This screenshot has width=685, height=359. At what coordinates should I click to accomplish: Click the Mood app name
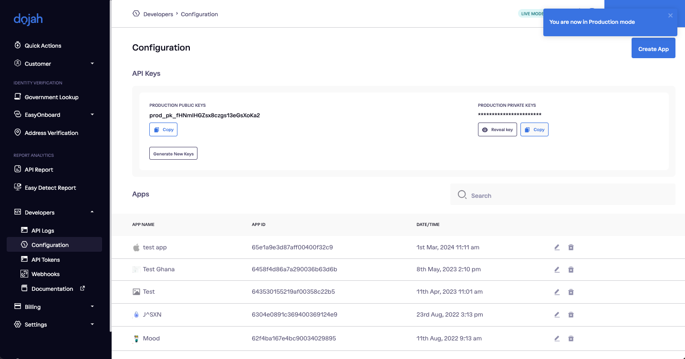click(x=151, y=338)
